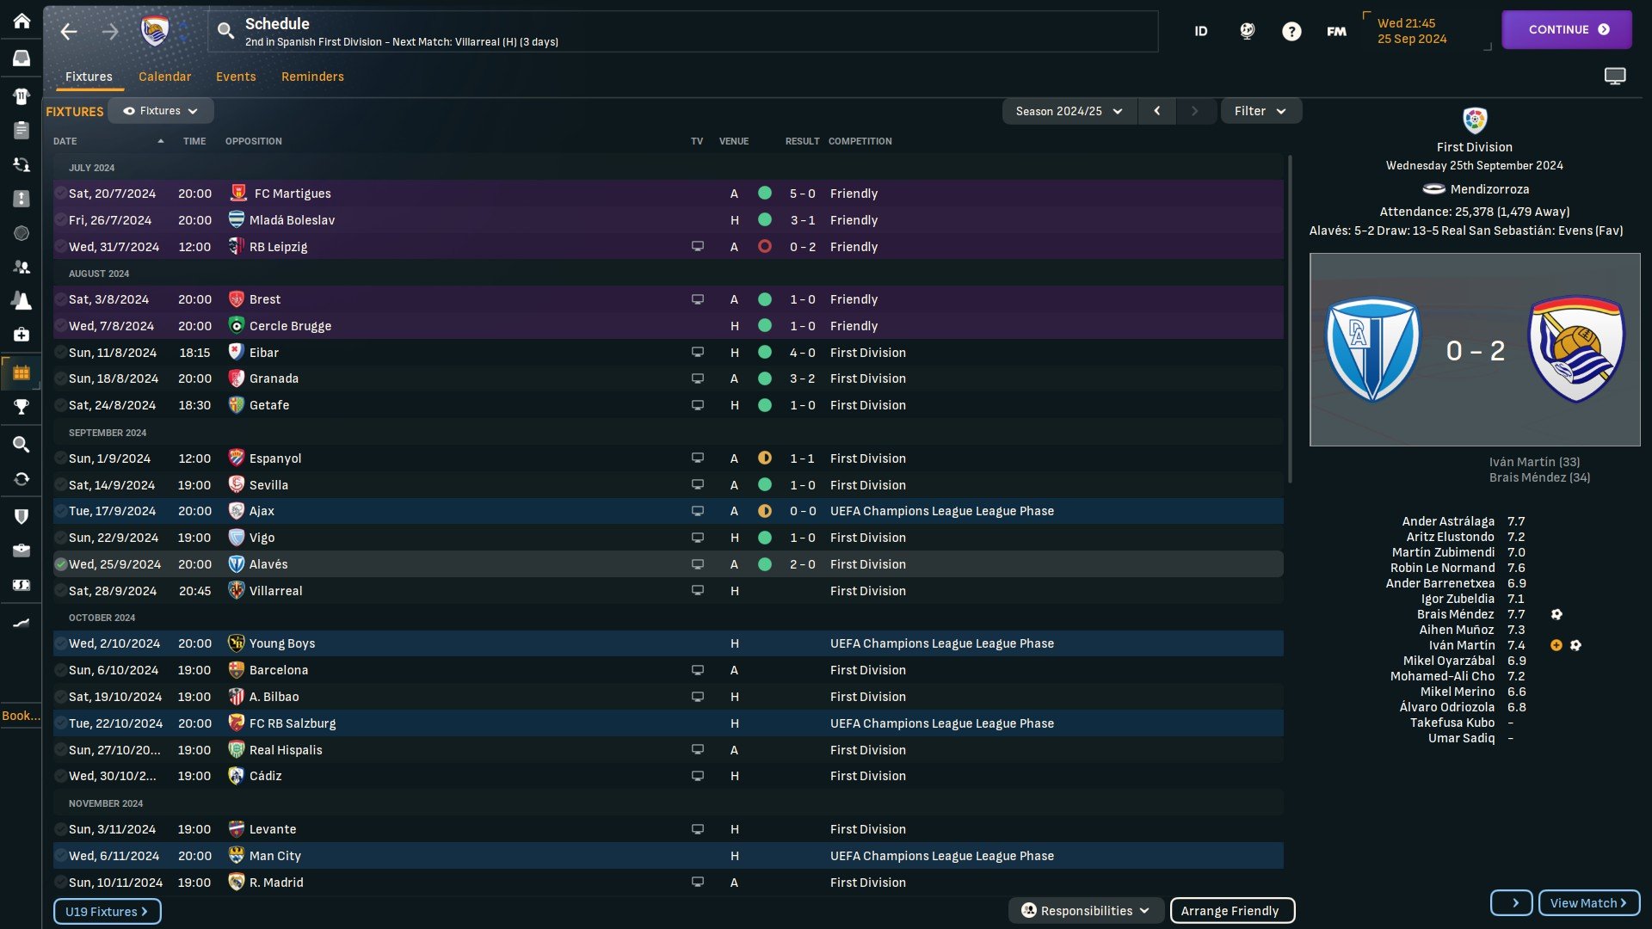
Task: Toggle the Young Boys fixture row checkbox
Action: (x=61, y=643)
